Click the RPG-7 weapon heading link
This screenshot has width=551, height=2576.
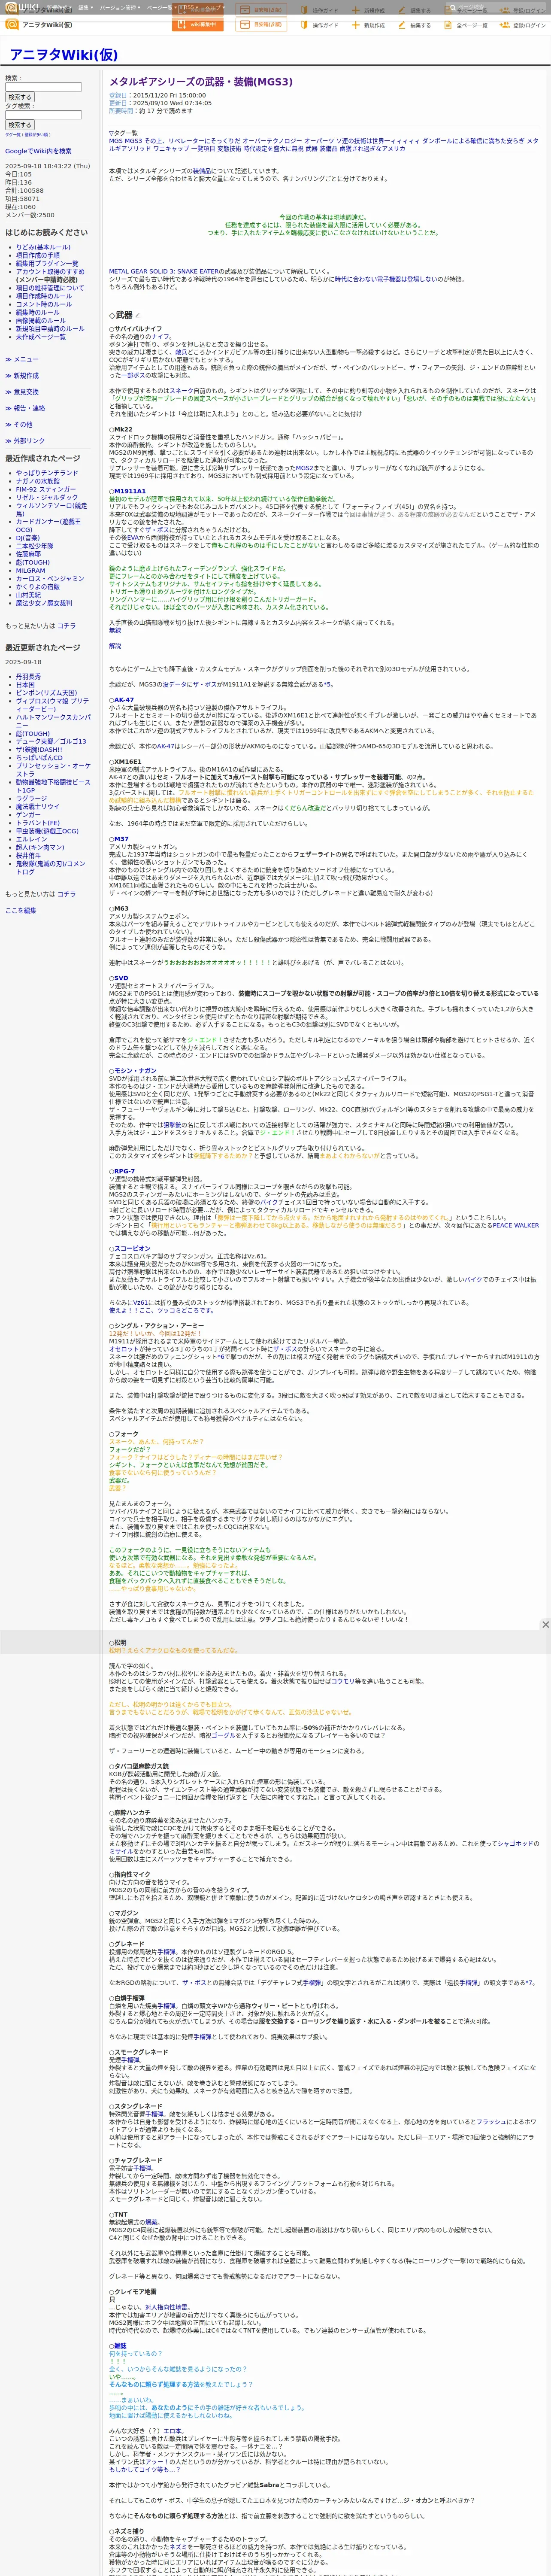click(x=124, y=1170)
